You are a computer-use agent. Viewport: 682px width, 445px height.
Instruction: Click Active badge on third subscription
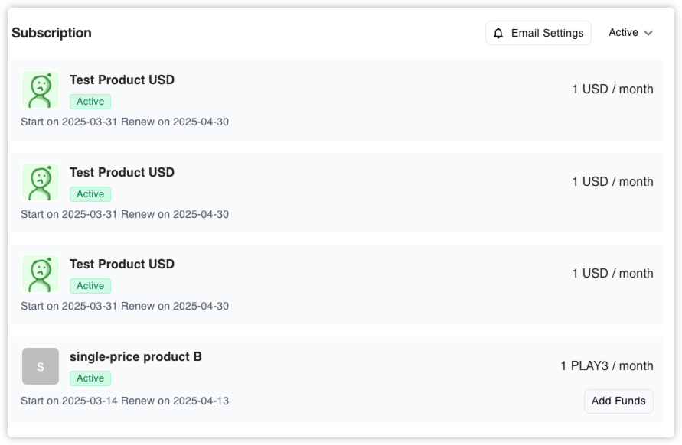90,286
